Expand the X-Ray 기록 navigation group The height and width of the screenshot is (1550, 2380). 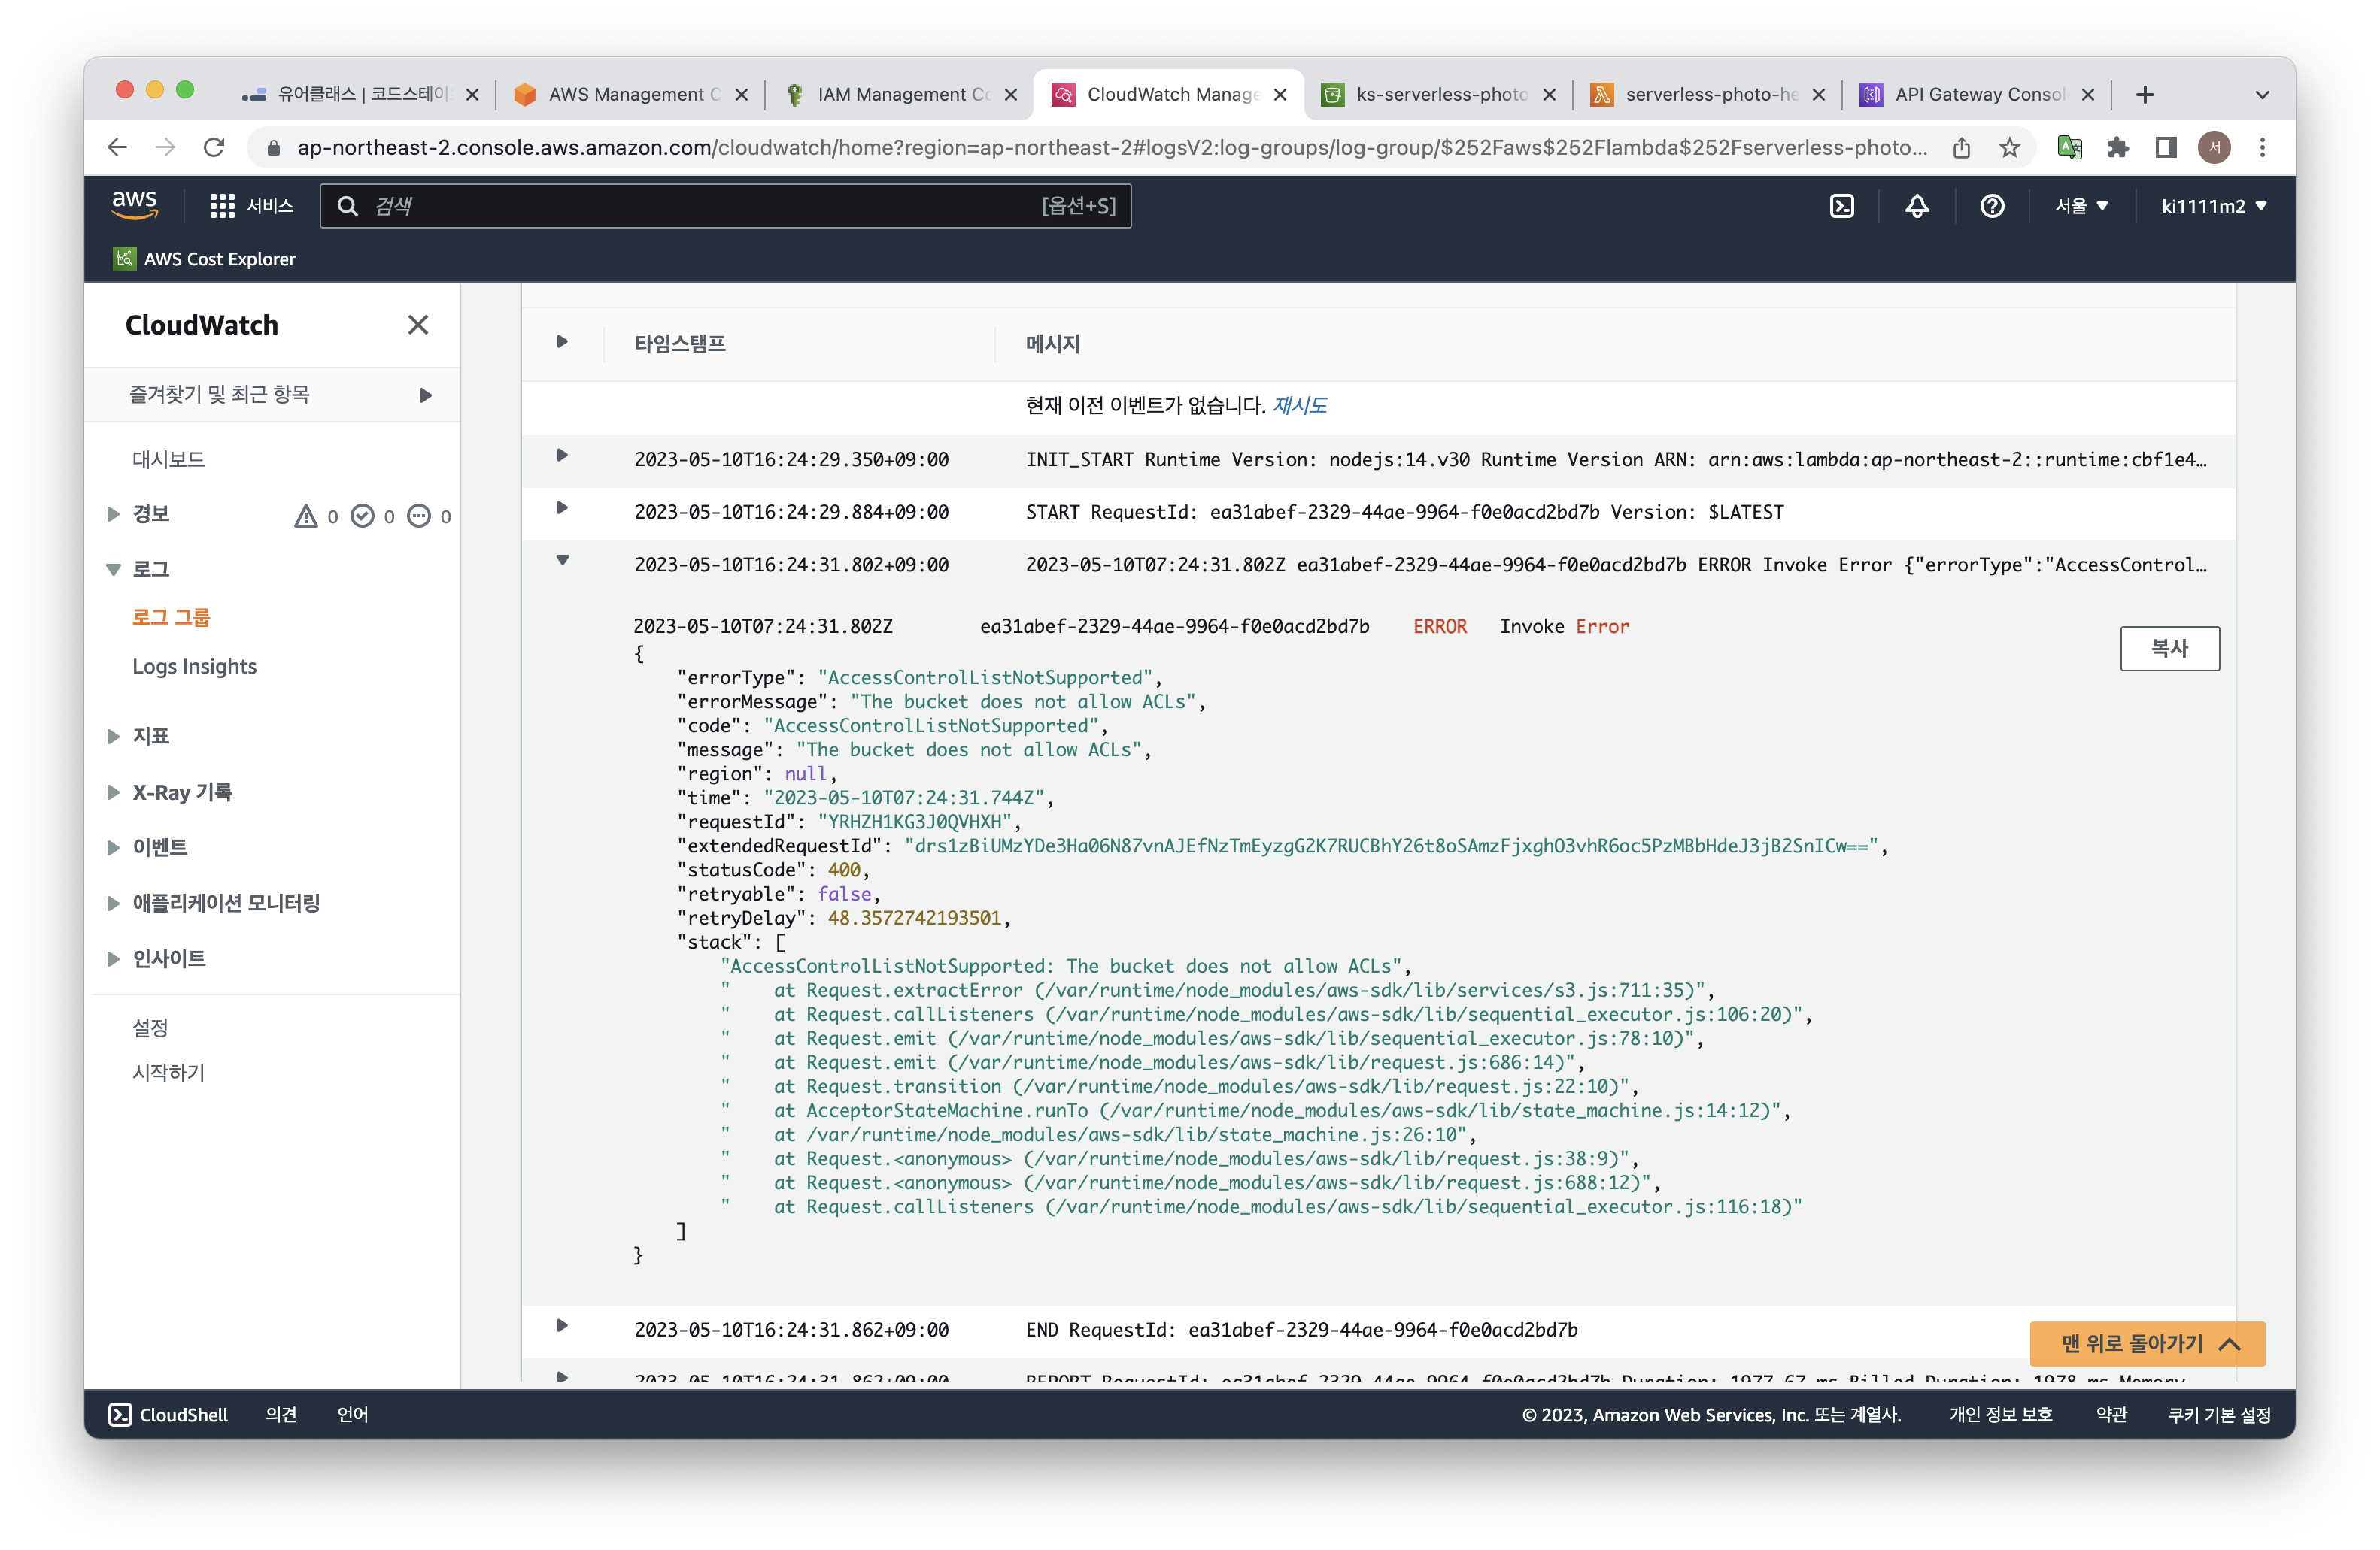(113, 792)
